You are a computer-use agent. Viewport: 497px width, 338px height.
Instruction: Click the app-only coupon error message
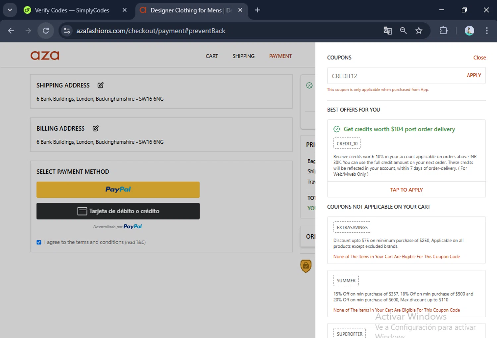coord(378,90)
